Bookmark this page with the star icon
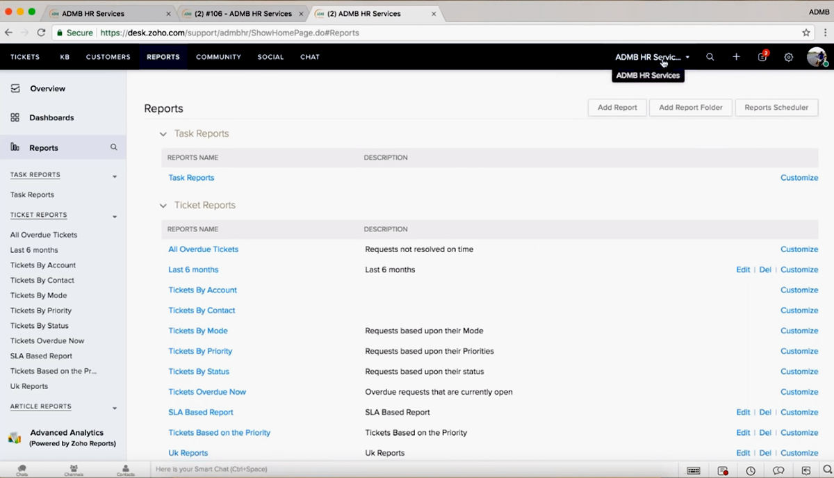 [x=806, y=33]
